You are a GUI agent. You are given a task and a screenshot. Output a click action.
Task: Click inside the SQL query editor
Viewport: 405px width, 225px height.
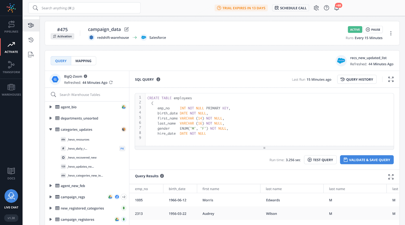[269, 120]
